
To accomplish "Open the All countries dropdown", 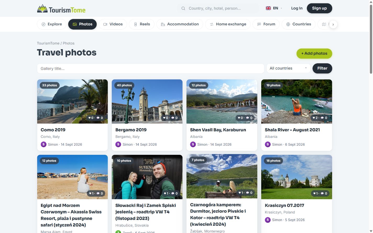I will click(288, 68).
